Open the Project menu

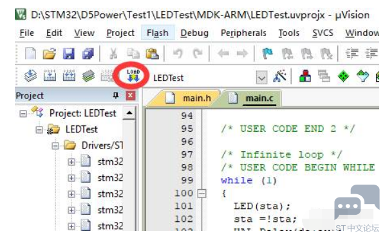[x=120, y=33]
